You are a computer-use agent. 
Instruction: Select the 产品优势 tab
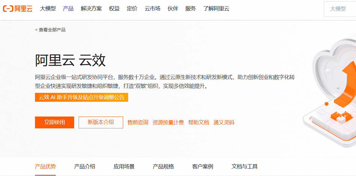(x=45, y=167)
